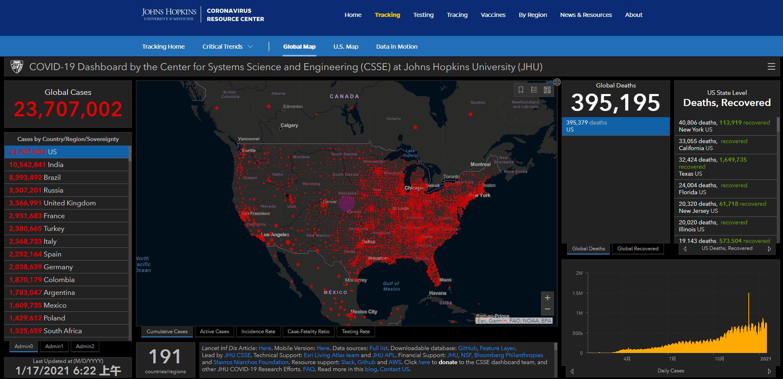Open the Stavros Niarchos Foundation link
Image resolution: width=783 pixels, height=379 pixels.
point(251,363)
